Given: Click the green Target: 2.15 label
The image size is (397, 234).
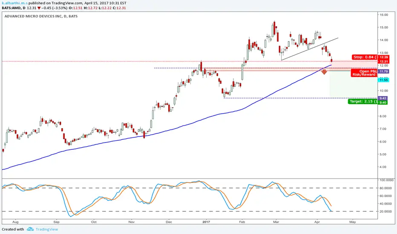Looking at the screenshot, I should pyautogui.click(x=363, y=101).
